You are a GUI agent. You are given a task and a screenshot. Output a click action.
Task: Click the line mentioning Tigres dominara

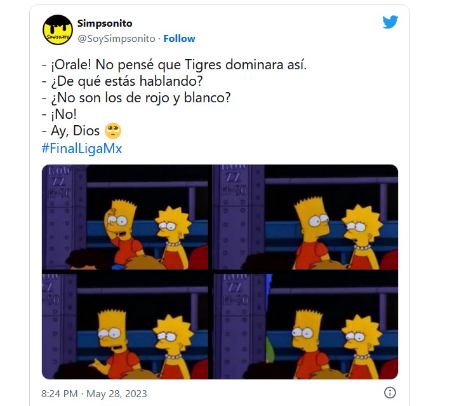click(174, 65)
